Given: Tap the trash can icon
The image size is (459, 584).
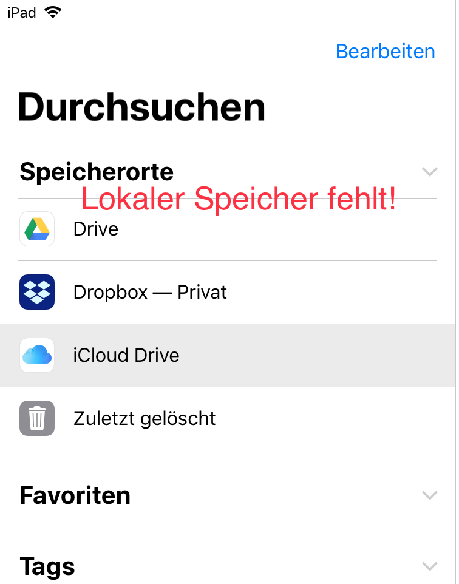Looking at the screenshot, I should [37, 418].
